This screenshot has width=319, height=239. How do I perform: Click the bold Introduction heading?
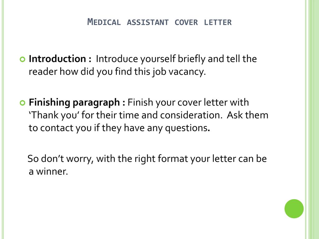click(x=60, y=59)
